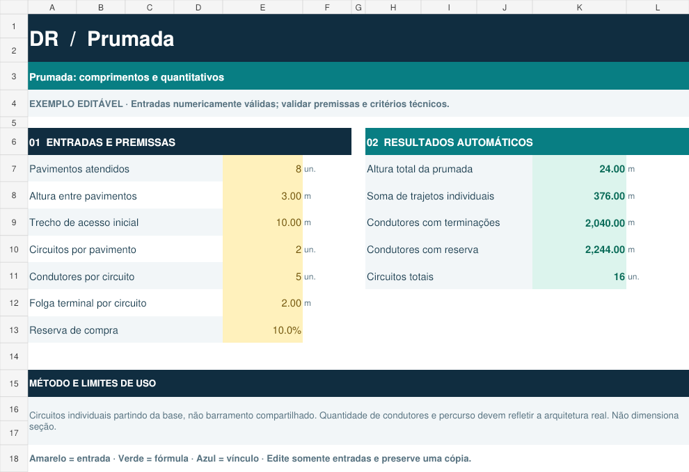Click the 'Circuitos individuais partindo da base' paragraph

[x=358, y=421]
